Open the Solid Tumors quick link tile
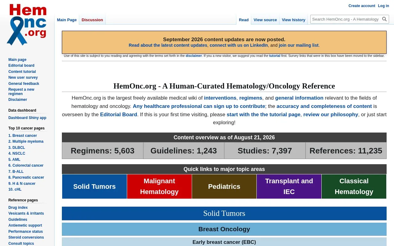 (94, 186)
